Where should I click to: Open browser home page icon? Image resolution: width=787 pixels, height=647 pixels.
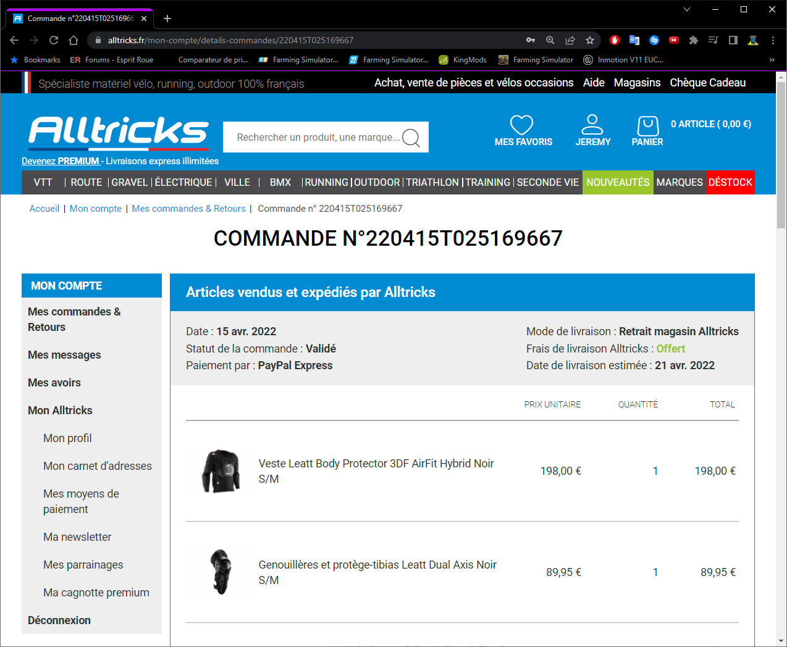tap(74, 40)
